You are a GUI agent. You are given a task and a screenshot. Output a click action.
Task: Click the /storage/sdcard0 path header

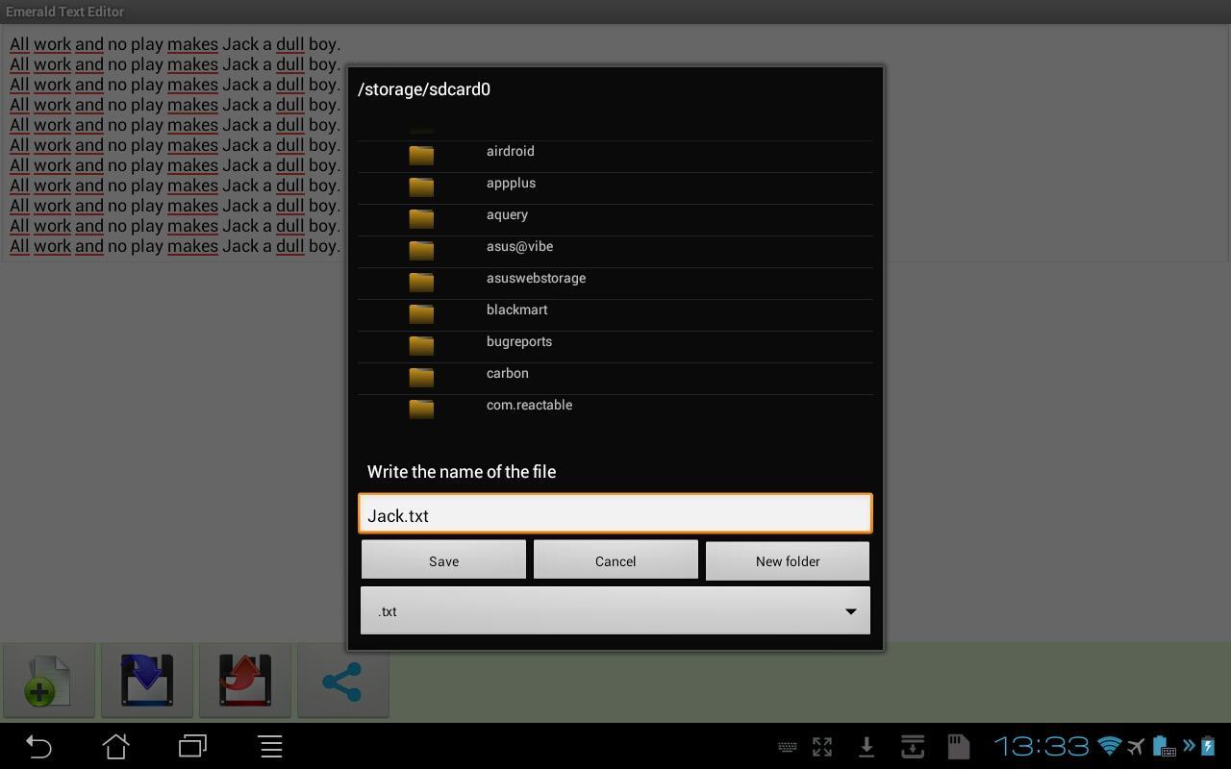424,88
